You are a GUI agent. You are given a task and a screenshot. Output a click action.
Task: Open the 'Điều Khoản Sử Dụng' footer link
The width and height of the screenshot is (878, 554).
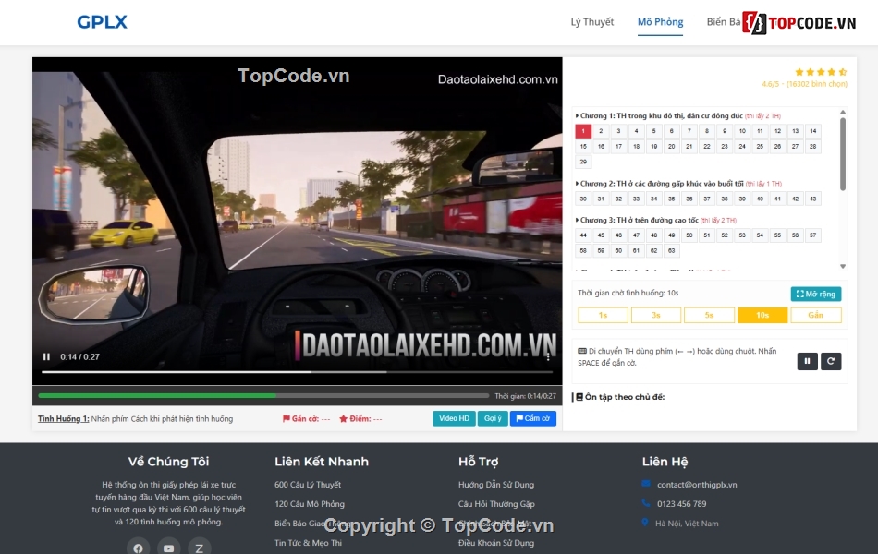pos(496,543)
